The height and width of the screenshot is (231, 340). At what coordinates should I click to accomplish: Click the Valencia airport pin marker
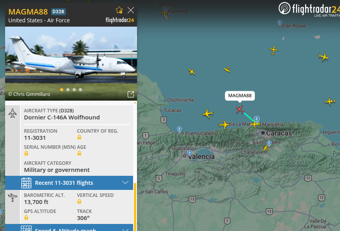[190, 153]
